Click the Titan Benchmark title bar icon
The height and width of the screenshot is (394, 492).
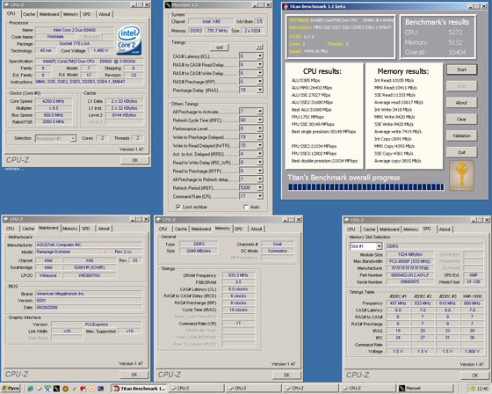click(x=286, y=6)
